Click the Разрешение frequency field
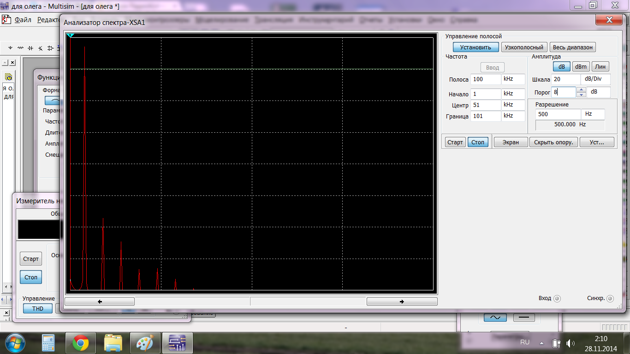Viewport: 630px width, 354px height. click(558, 114)
